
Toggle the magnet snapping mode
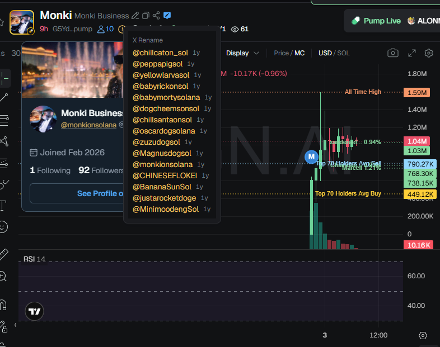(3, 305)
